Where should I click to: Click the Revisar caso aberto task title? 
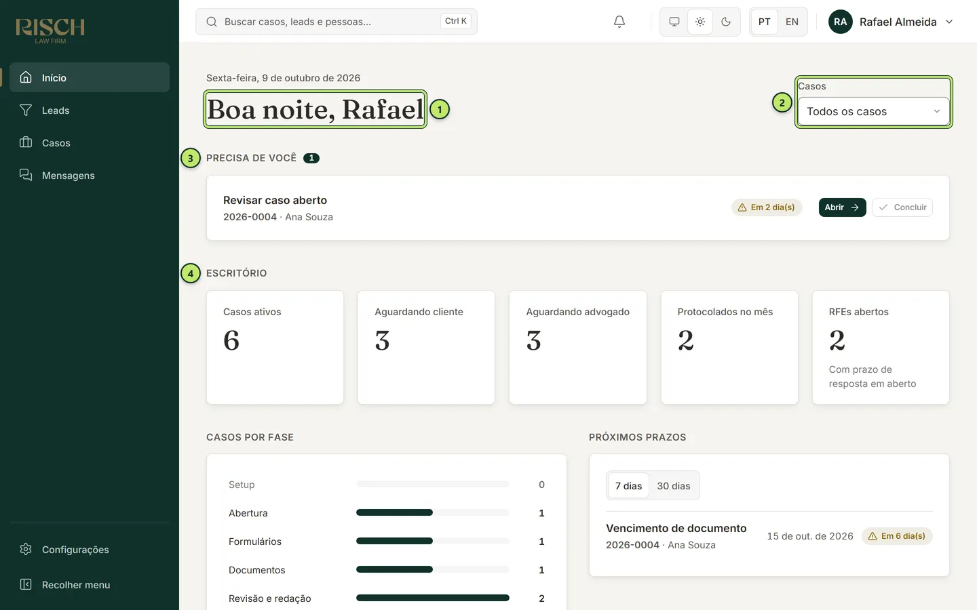[x=275, y=200]
